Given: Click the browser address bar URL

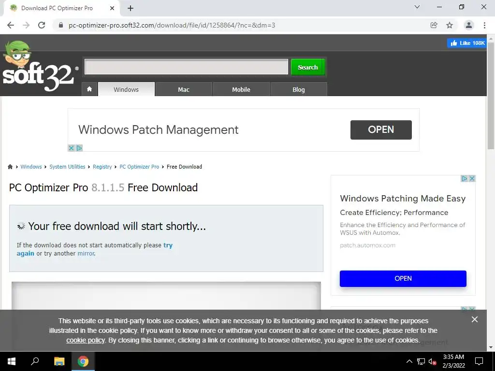Looking at the screenshot, I should click(x=172, y=25).
